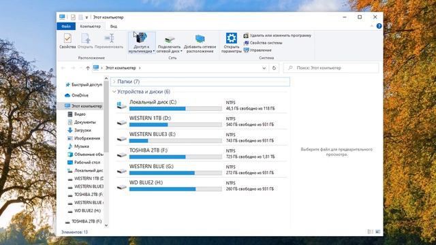The width and height of the screenshot is (436, 245).
Task: Click usage bar of WD BLUE2 (H:)
Action: click(176, 189)
